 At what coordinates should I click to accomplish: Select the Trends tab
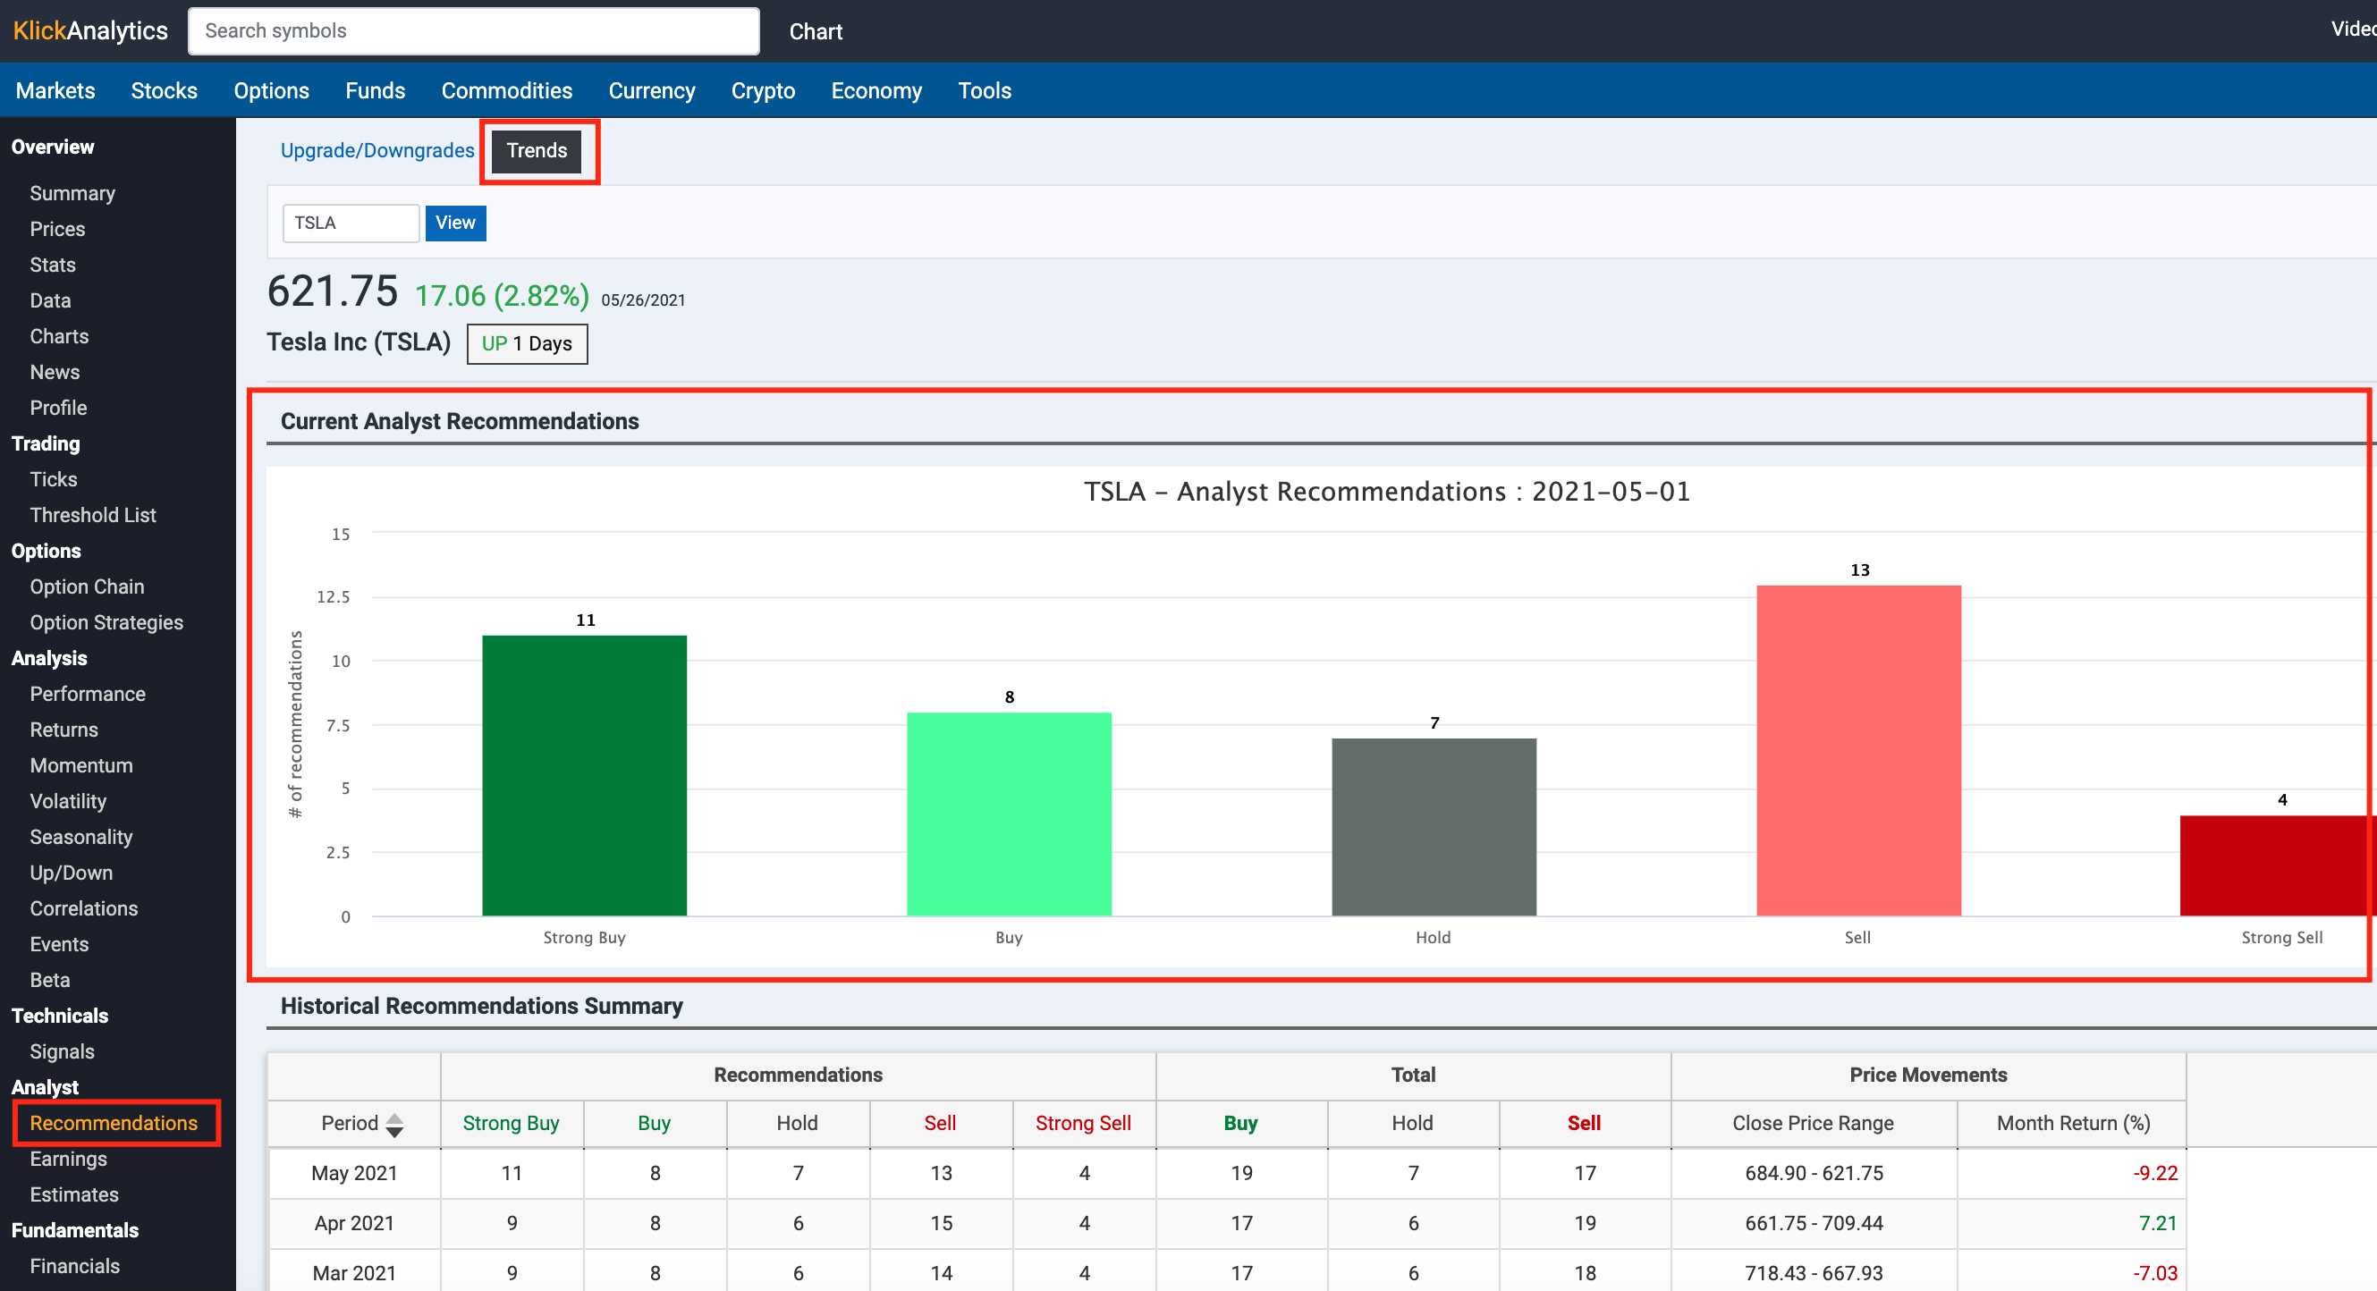[x=536, y=150]
